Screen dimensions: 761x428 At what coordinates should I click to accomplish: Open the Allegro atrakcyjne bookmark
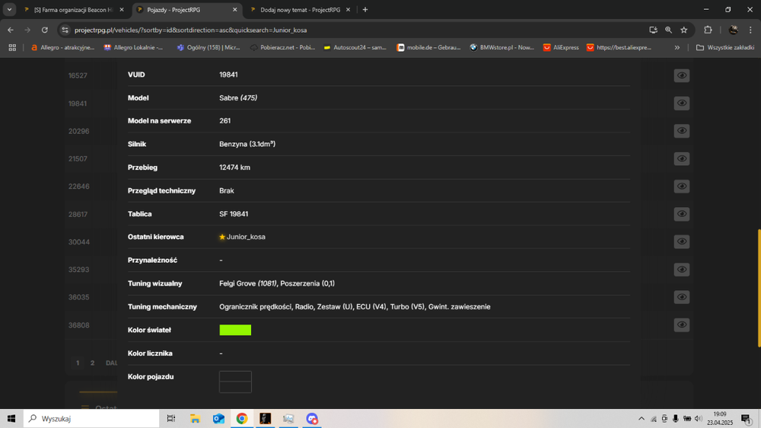[62, 48]
